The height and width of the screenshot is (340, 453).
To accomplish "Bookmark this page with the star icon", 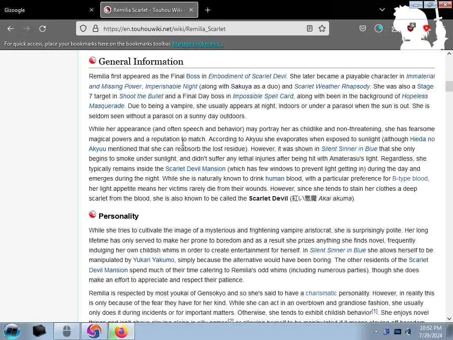I will (322, 28).
